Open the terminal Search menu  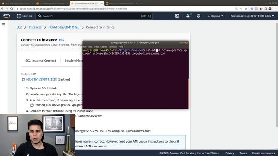(x=104, y=47)
